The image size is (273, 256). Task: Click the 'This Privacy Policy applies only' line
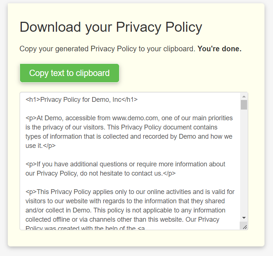(x=130, y=192)
